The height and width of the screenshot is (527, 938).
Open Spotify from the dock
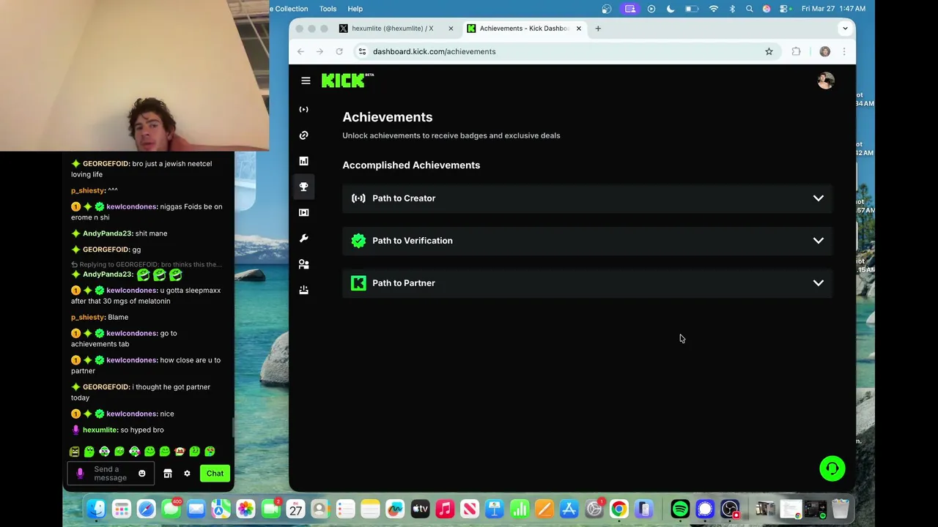(680, 509)
